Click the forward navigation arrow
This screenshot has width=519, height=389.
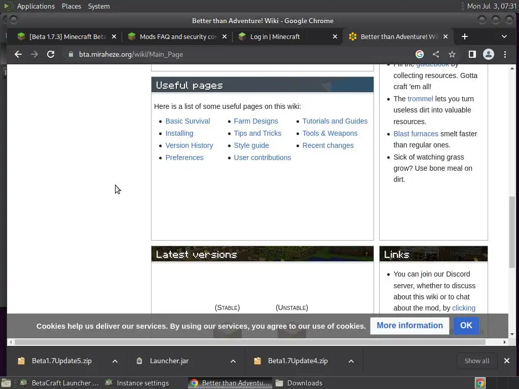pyautogui.click(x=34, y=54)
